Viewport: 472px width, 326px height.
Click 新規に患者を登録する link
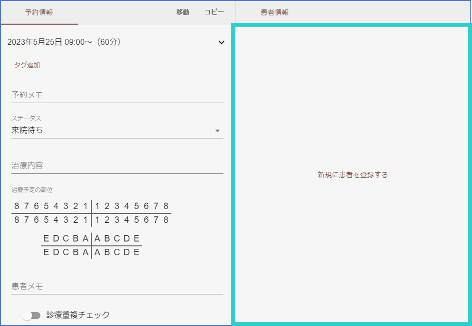[352, 175]
